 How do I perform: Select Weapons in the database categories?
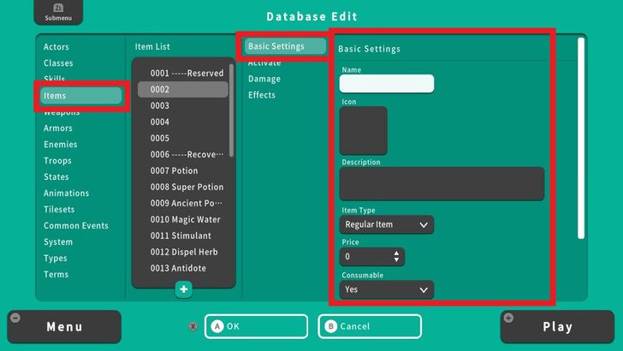pyautogui.click(x=62, y=112)
